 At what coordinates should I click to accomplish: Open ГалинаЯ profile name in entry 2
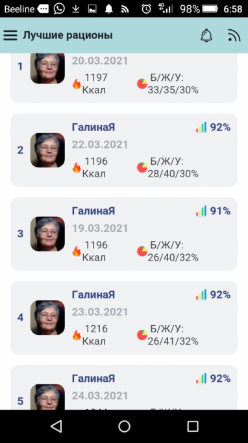tap(93, 128)
